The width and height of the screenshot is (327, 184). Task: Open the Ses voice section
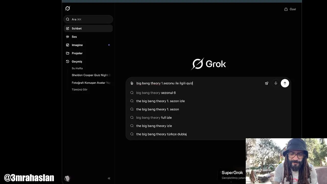pos(88,37)
